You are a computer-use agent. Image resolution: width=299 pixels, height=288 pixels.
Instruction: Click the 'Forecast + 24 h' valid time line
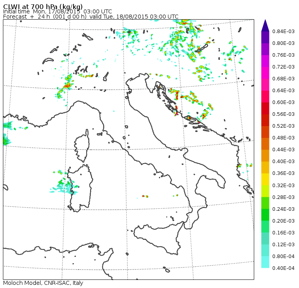tap(91, 17)
